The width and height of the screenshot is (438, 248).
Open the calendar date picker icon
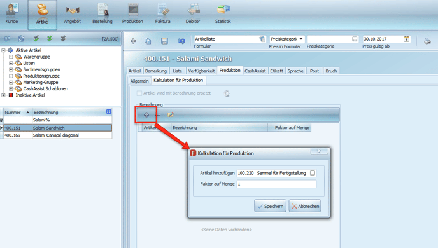click(x=406, y=39)
